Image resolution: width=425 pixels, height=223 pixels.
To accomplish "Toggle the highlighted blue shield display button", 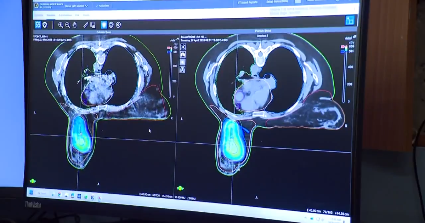I will coord(104,25).
